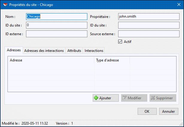Click the Nom field containing Chicago
The width and height of the screenshot is (184, 127).
(x=57, y=17)
